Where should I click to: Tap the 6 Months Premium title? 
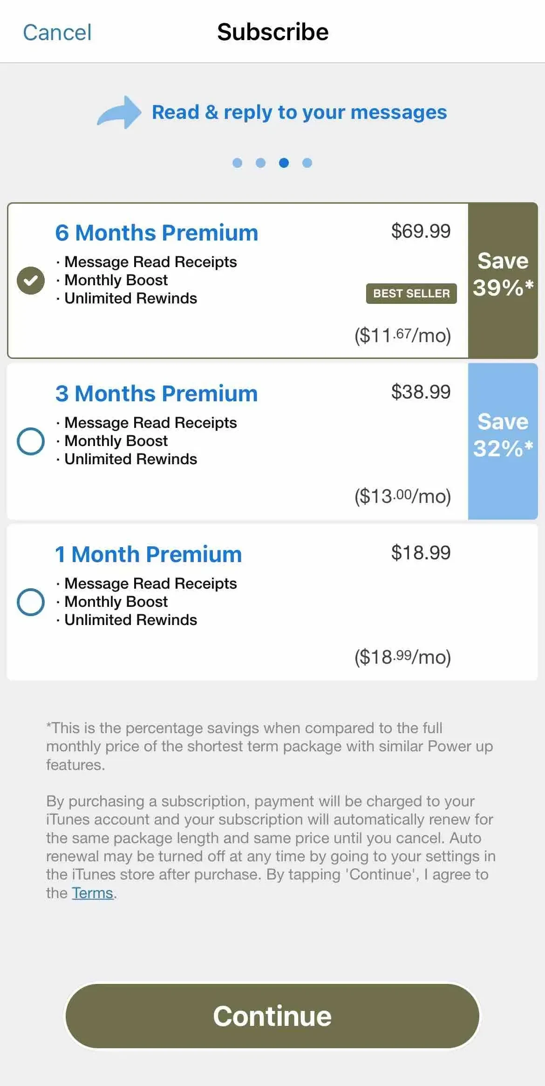point(157,233)
